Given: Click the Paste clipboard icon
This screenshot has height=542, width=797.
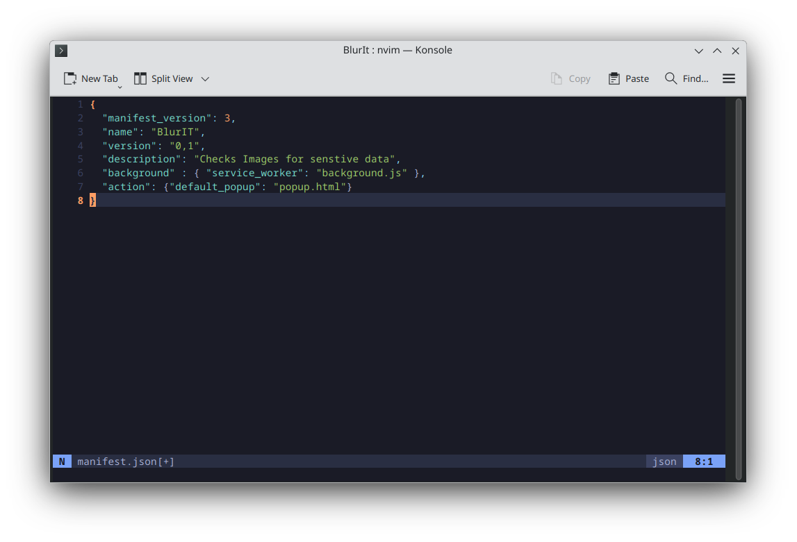Looking at the screenshot, I should point(614,78).
